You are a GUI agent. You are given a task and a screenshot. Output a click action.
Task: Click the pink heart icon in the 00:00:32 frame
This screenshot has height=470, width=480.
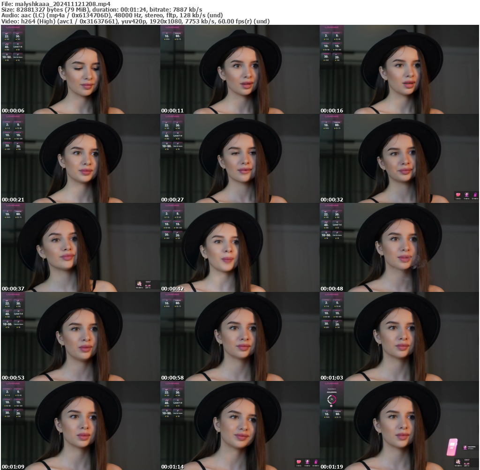click(x=458, y=194)
